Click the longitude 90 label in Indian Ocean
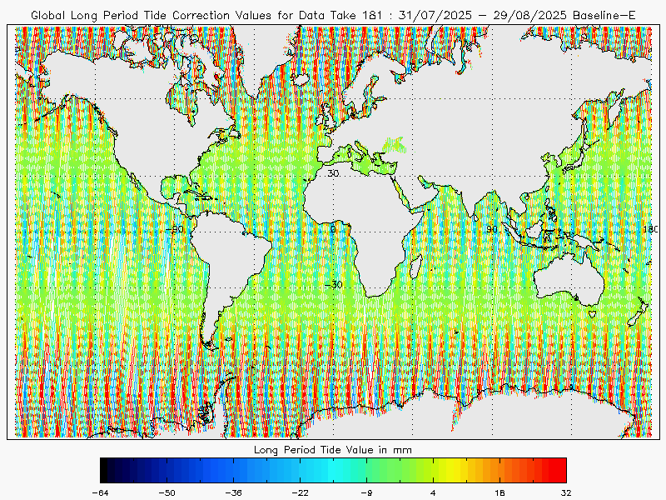Screen dimensions: 666x500 (491, 229)
